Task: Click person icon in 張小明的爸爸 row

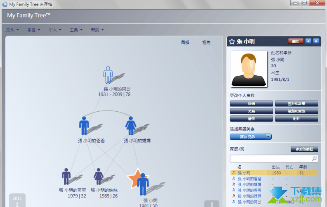Action: (234, 179)
